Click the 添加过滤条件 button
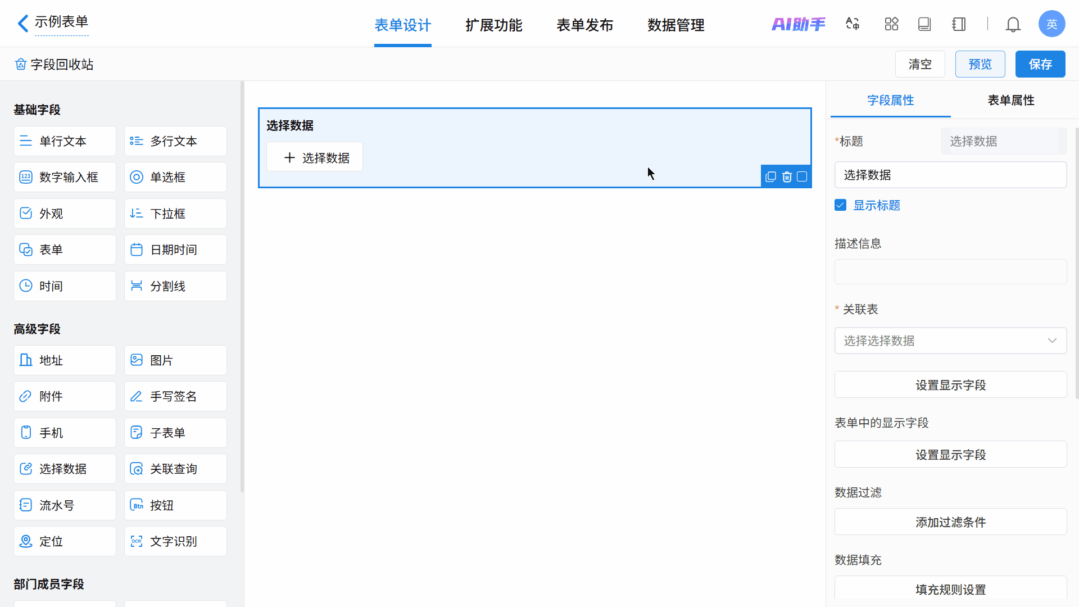 click(950, 522)
